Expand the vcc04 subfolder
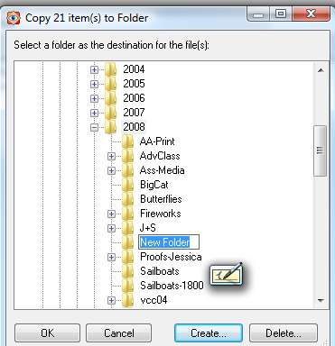Viewport: 335px width, 346px height. [x=111, y=300]
